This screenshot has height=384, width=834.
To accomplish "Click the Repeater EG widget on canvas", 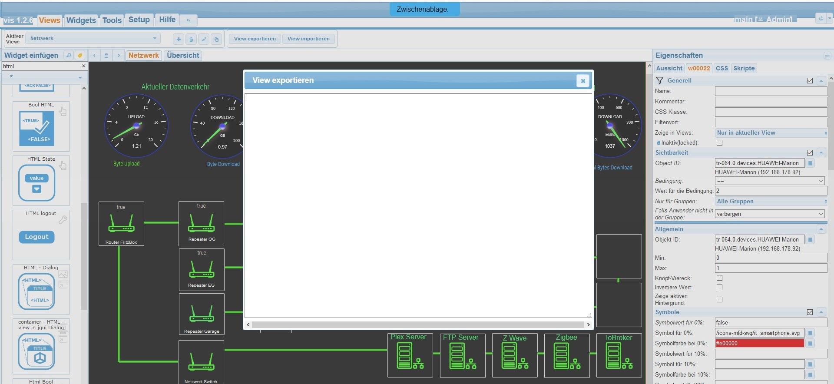I will [202, 269].
